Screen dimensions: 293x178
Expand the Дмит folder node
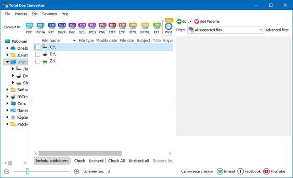tap(7, 55)
